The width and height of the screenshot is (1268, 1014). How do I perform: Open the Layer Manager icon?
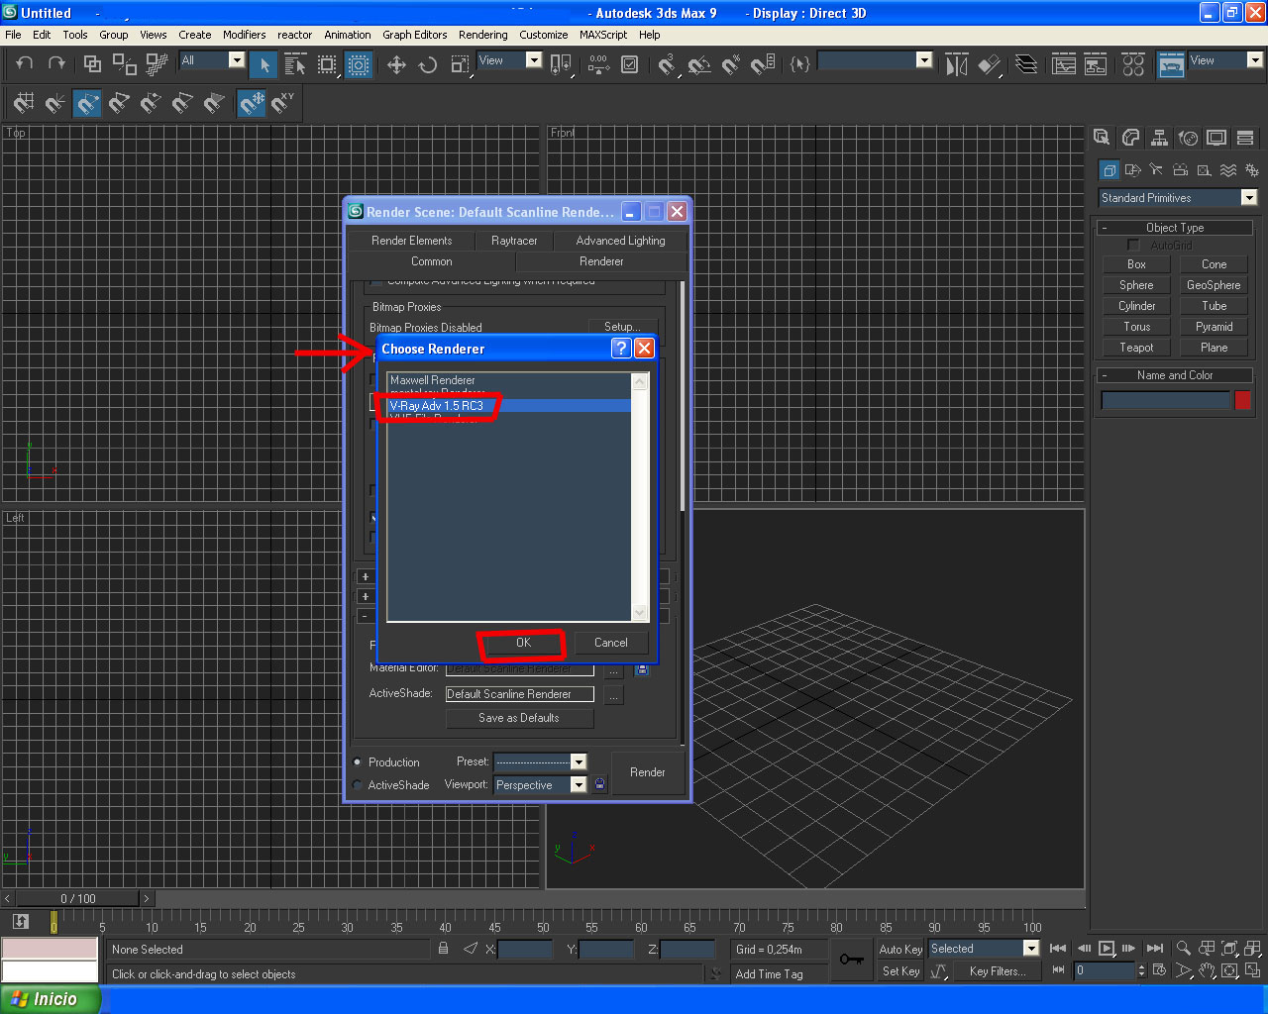1027,65
